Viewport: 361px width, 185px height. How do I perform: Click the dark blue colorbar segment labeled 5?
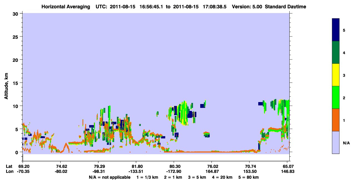[336, 30]
